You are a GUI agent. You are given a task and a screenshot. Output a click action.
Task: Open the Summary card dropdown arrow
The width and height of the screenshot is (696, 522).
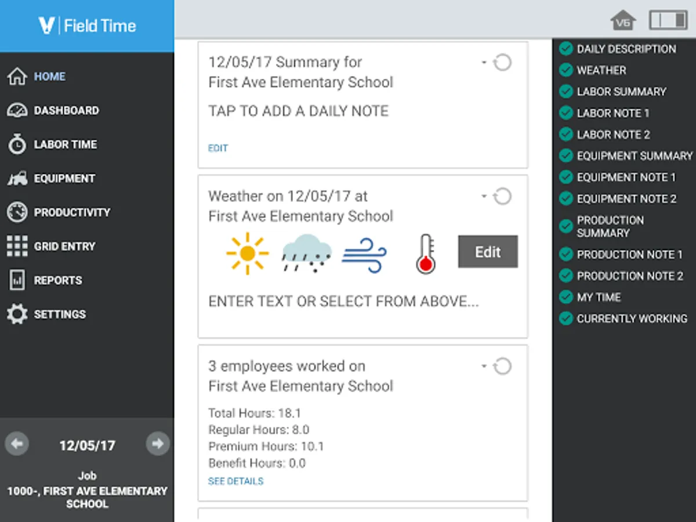pyautogui.click(x=484, y=63)
